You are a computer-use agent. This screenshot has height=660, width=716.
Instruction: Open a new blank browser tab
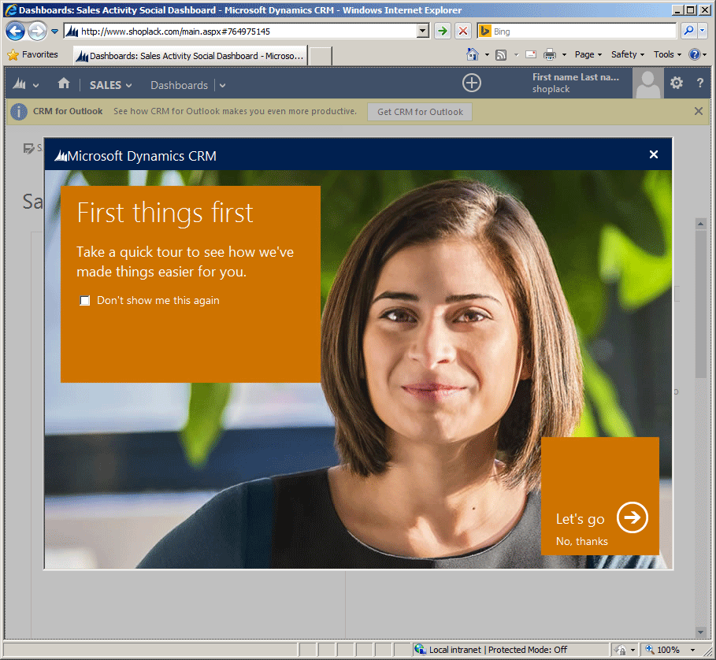[x=321, y=56]
